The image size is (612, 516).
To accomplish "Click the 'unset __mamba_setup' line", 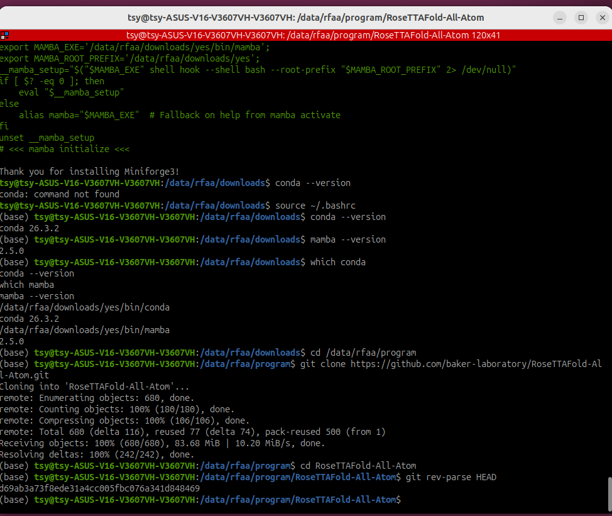I will 47,138.
